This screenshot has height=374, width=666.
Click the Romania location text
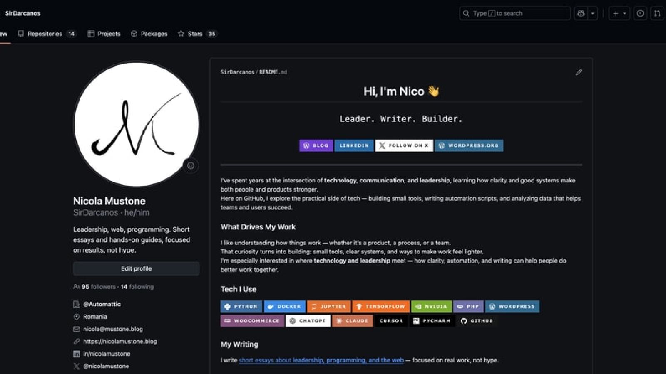(95, 317)
